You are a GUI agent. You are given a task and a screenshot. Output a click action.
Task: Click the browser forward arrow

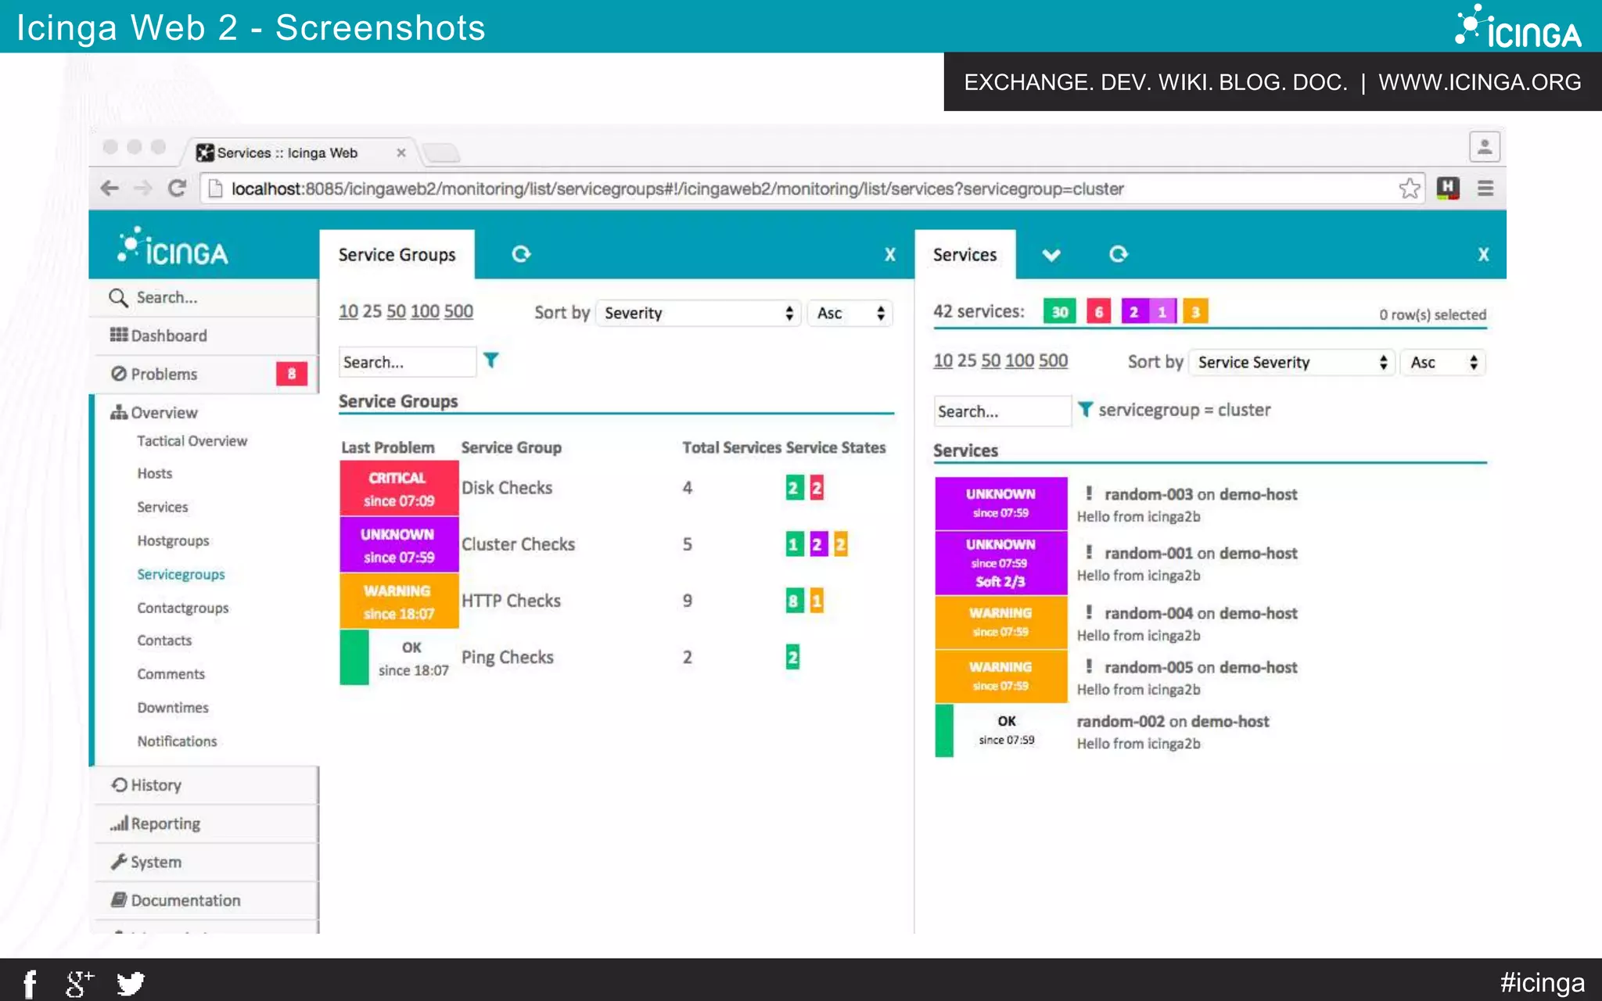tap(143, 188)
